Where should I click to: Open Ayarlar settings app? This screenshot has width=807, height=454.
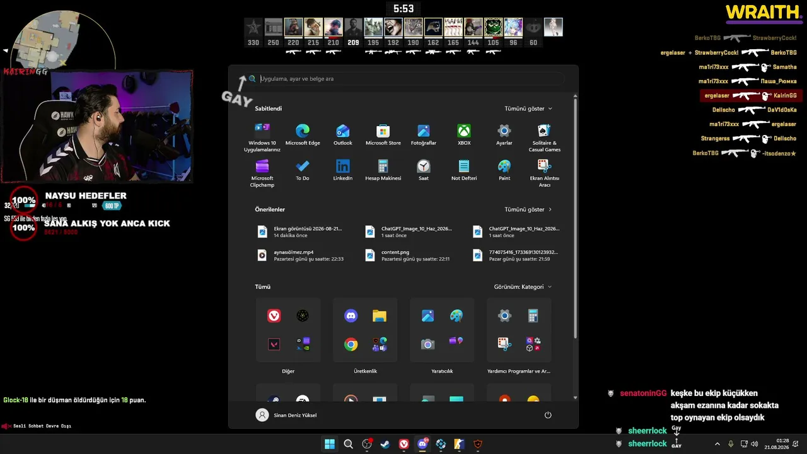coord(504,135)
